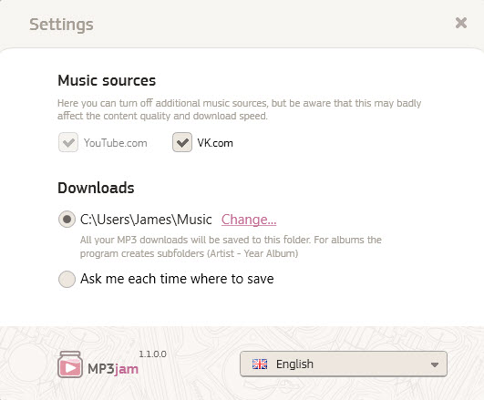This screenshot has width=484, height=400.
Task: Toggle the VK.com label
Action: 215,143
